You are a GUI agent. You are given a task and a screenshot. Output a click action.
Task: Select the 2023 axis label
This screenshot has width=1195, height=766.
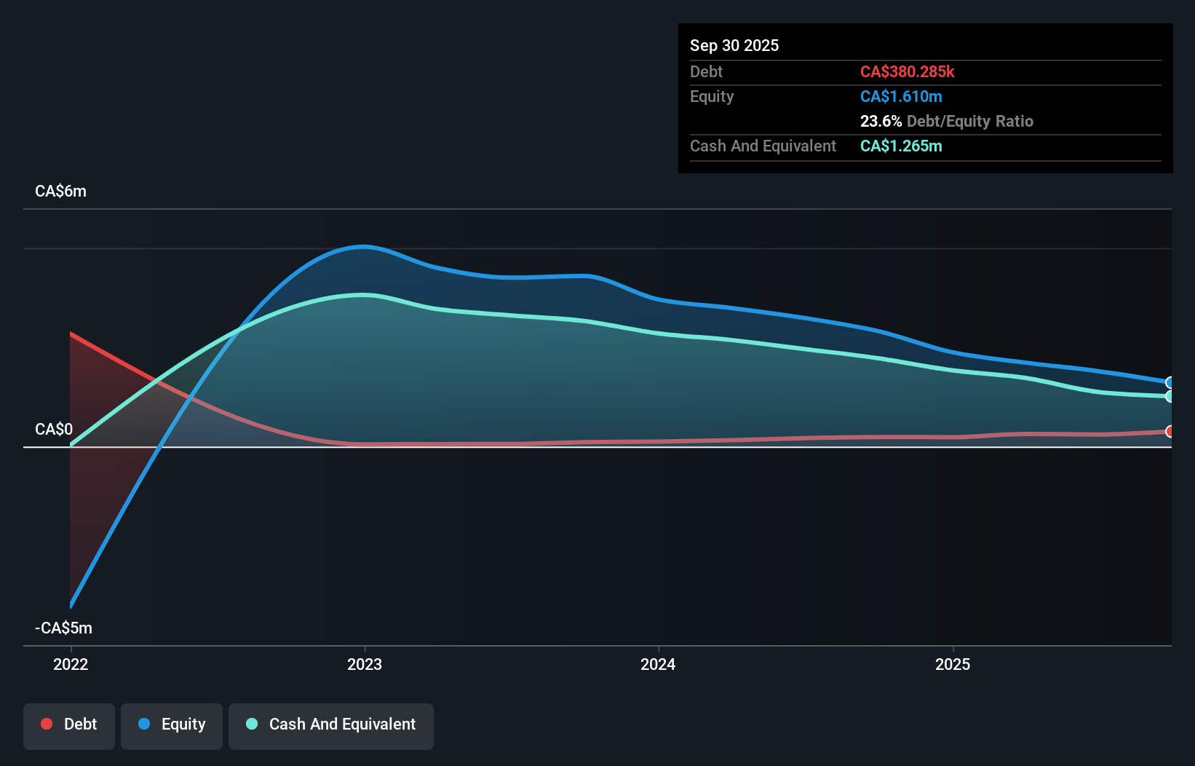365,664
